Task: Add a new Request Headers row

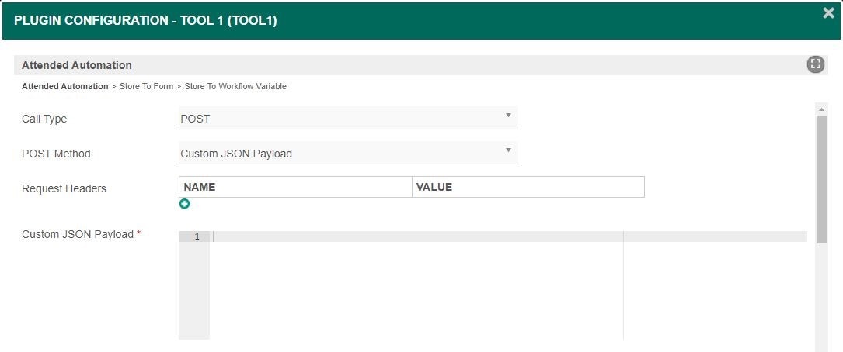Action: (184, 204)
